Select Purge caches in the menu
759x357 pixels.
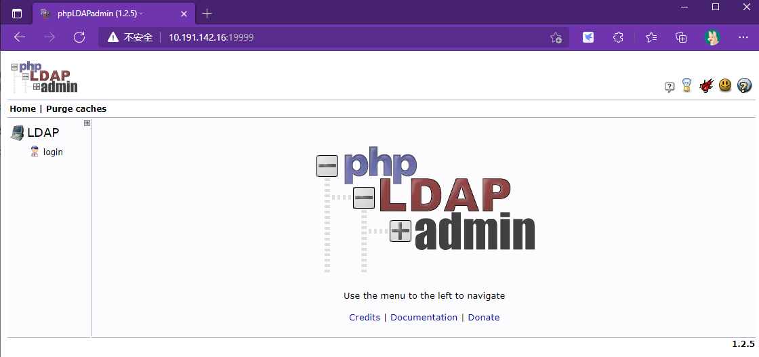point(76,109)
